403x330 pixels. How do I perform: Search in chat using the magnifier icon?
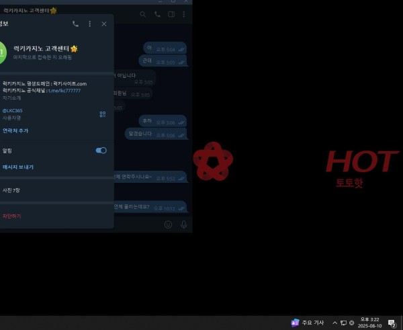coord(143,14)
